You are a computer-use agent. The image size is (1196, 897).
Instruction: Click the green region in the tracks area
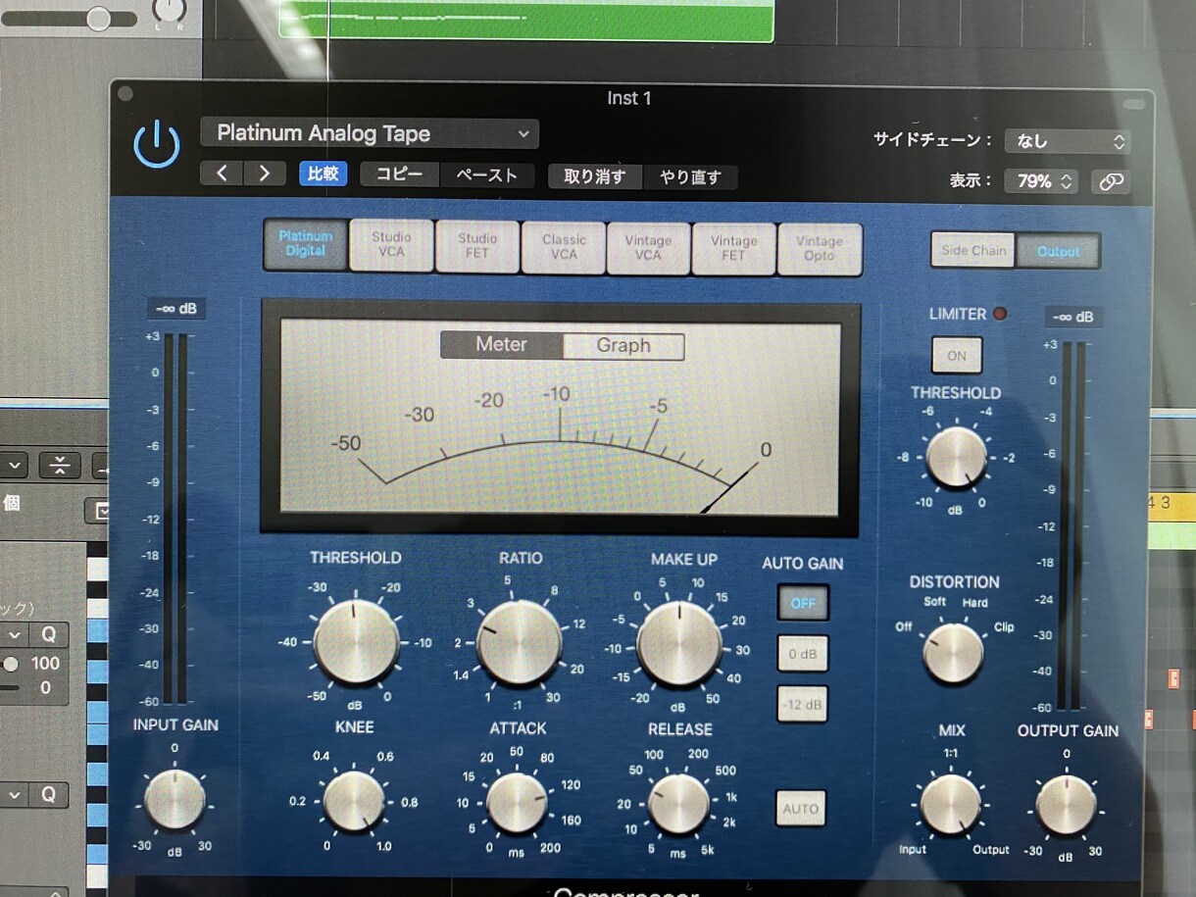[526, 20]
